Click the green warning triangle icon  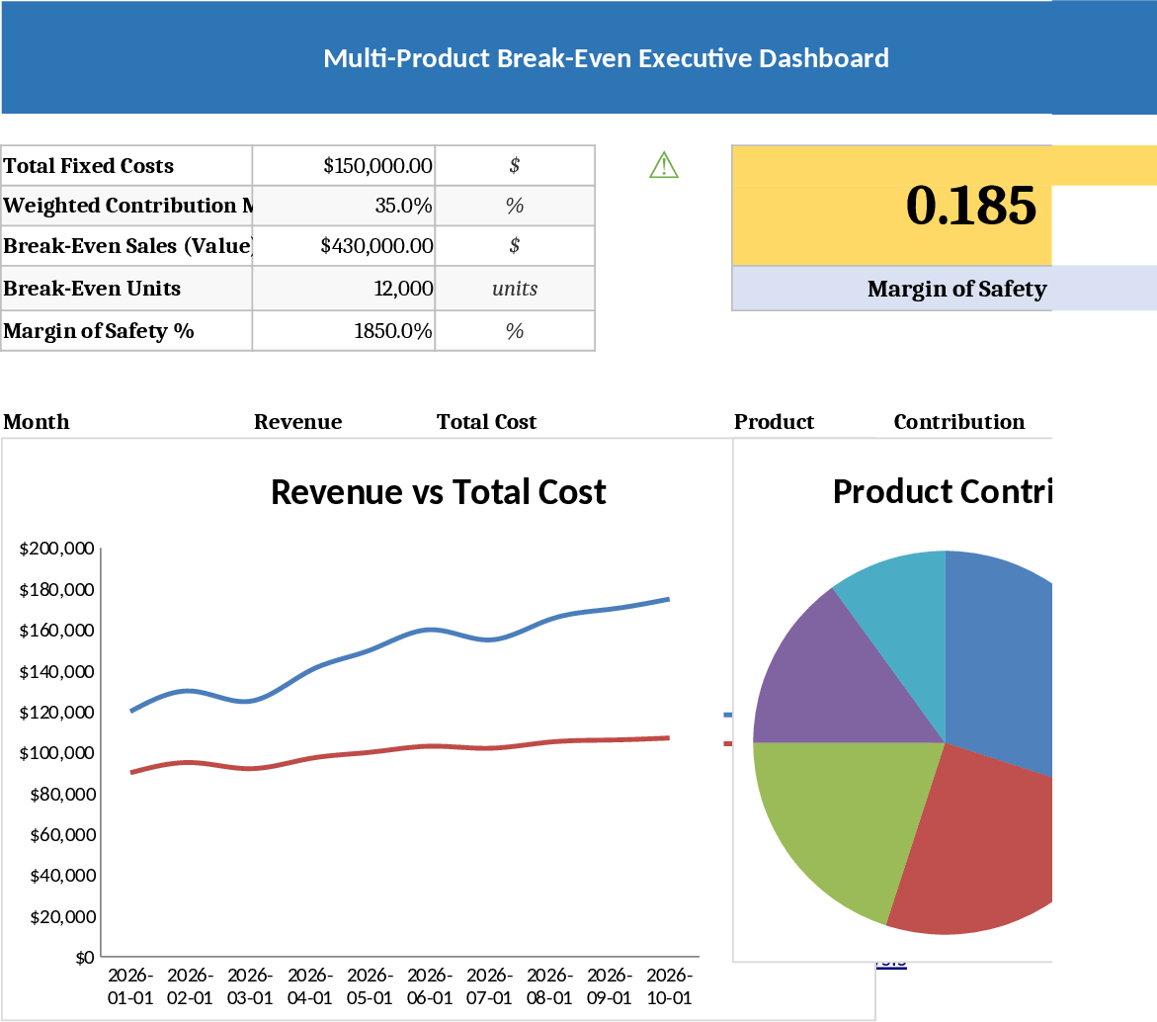[664, 165]
